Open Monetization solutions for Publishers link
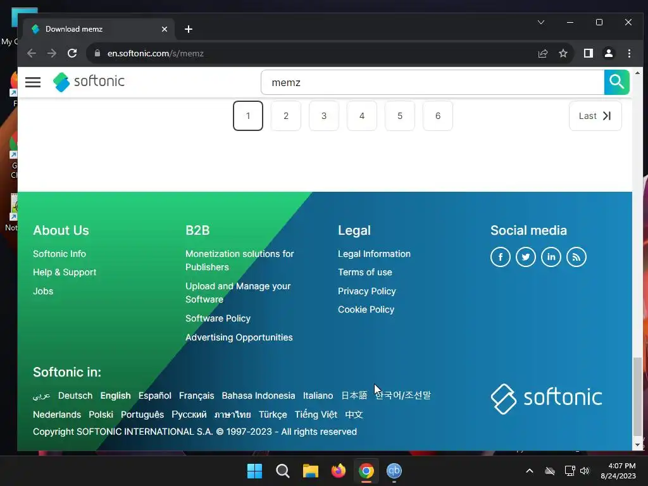This screenshot has width=648, height=486. click(239, 260)
